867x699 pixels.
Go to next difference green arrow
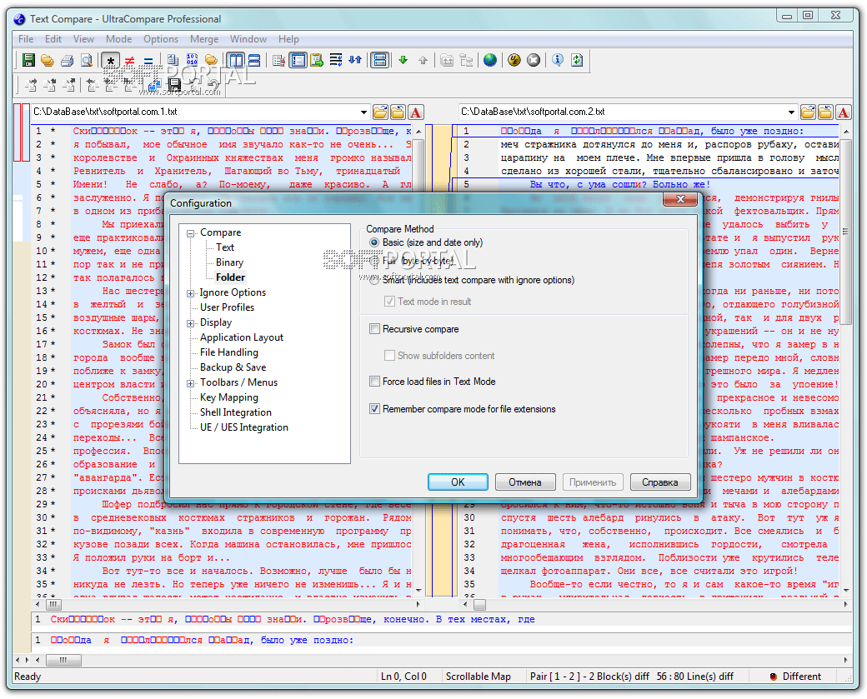(x=403, y=60)
